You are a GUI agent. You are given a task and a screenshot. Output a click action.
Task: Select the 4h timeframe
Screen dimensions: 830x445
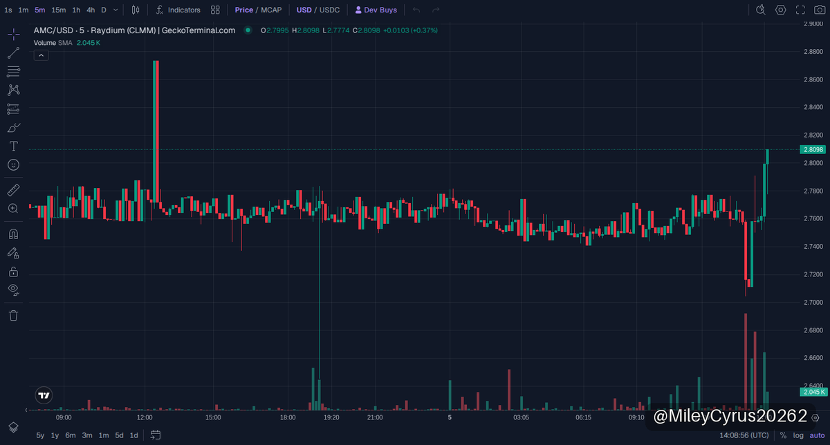(x=91, y=10)
